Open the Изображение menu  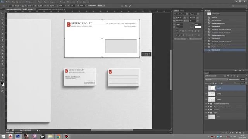point(31,2)
